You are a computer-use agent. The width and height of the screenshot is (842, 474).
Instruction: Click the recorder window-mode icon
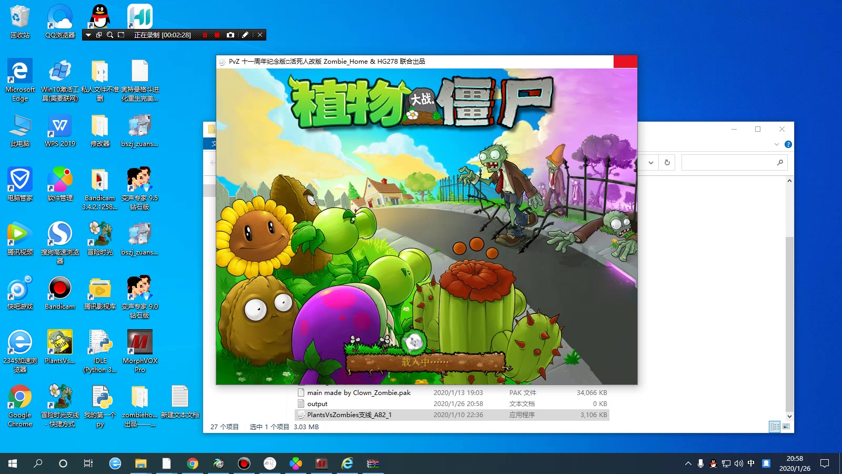click(98, 35)
